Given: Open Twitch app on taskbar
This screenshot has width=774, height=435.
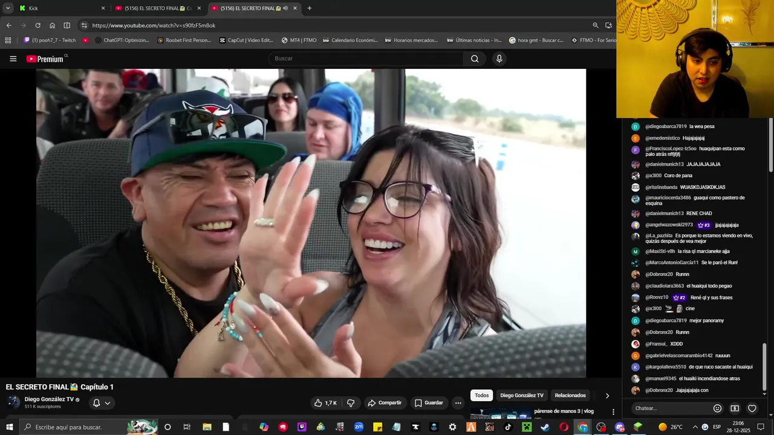Looking at the screenshot, I should pos(302,427).
